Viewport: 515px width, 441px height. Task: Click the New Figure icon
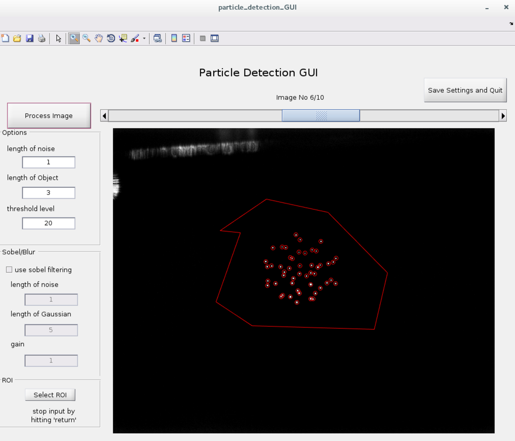point(5,39)
